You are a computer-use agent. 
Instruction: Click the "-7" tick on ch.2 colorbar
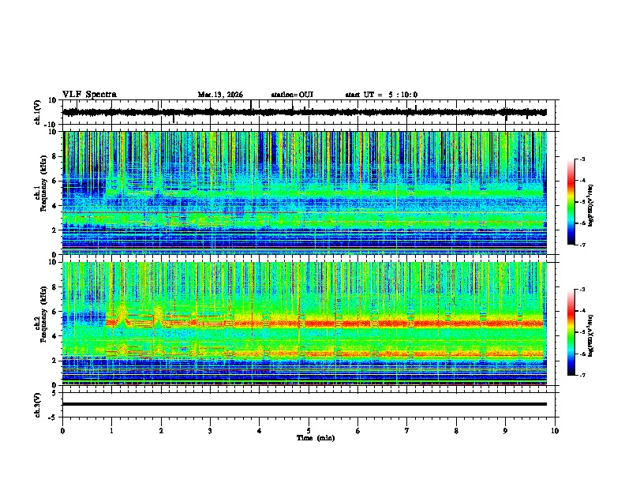tap(582, 375)
